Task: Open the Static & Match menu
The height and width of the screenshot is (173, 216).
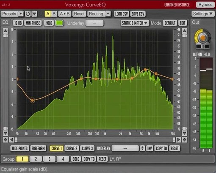Action: coord(135,23)
